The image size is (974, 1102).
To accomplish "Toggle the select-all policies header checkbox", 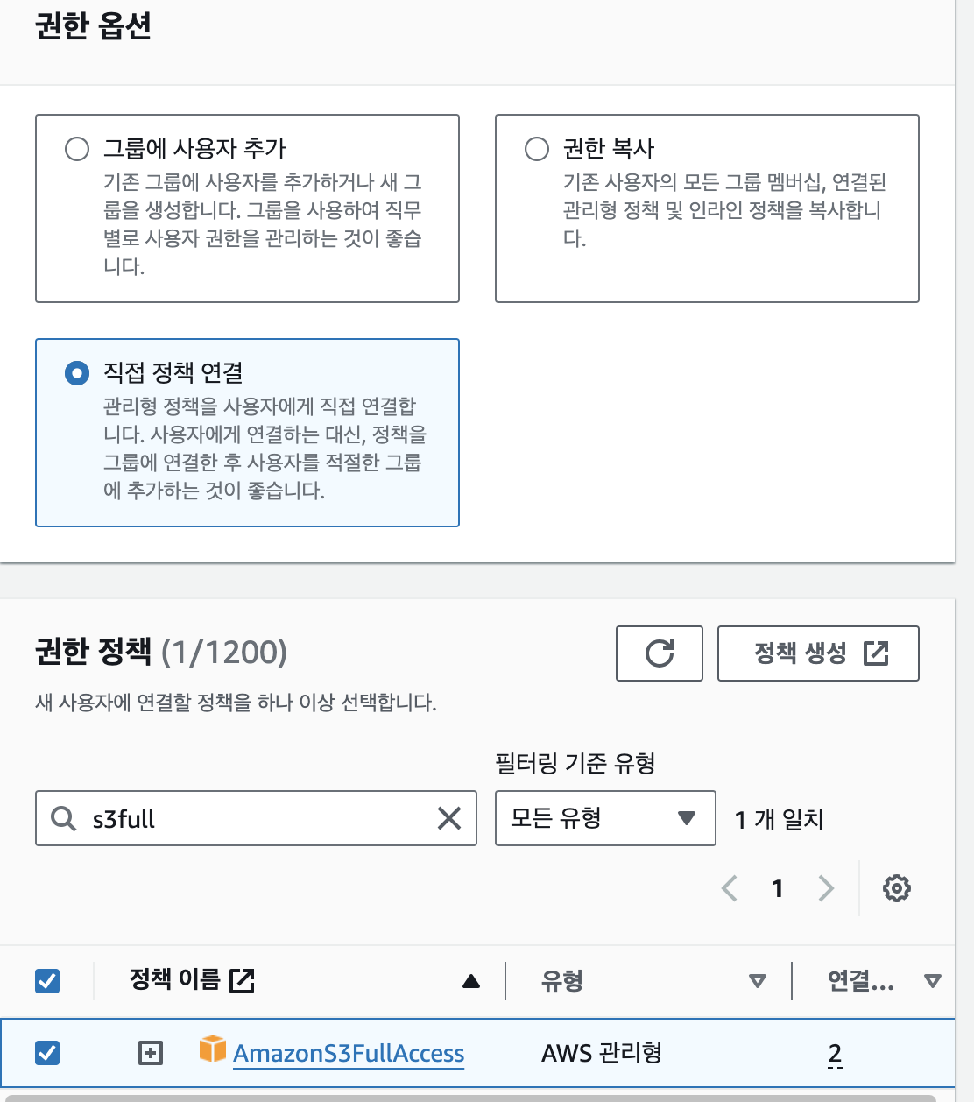I will (x=47, y=980).
